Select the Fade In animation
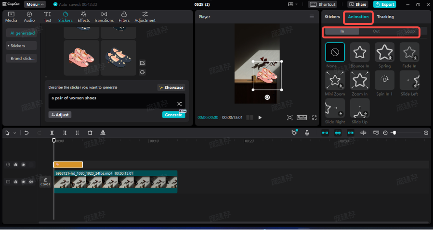 [409, 55]
